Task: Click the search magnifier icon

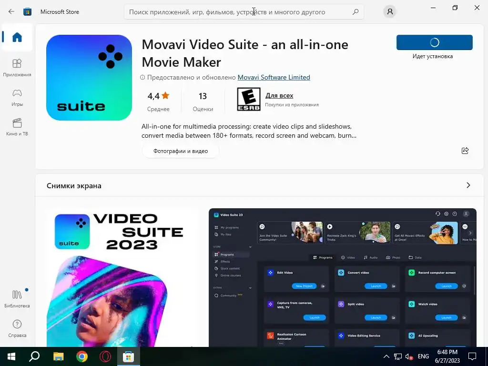Action: click(356, 12)
